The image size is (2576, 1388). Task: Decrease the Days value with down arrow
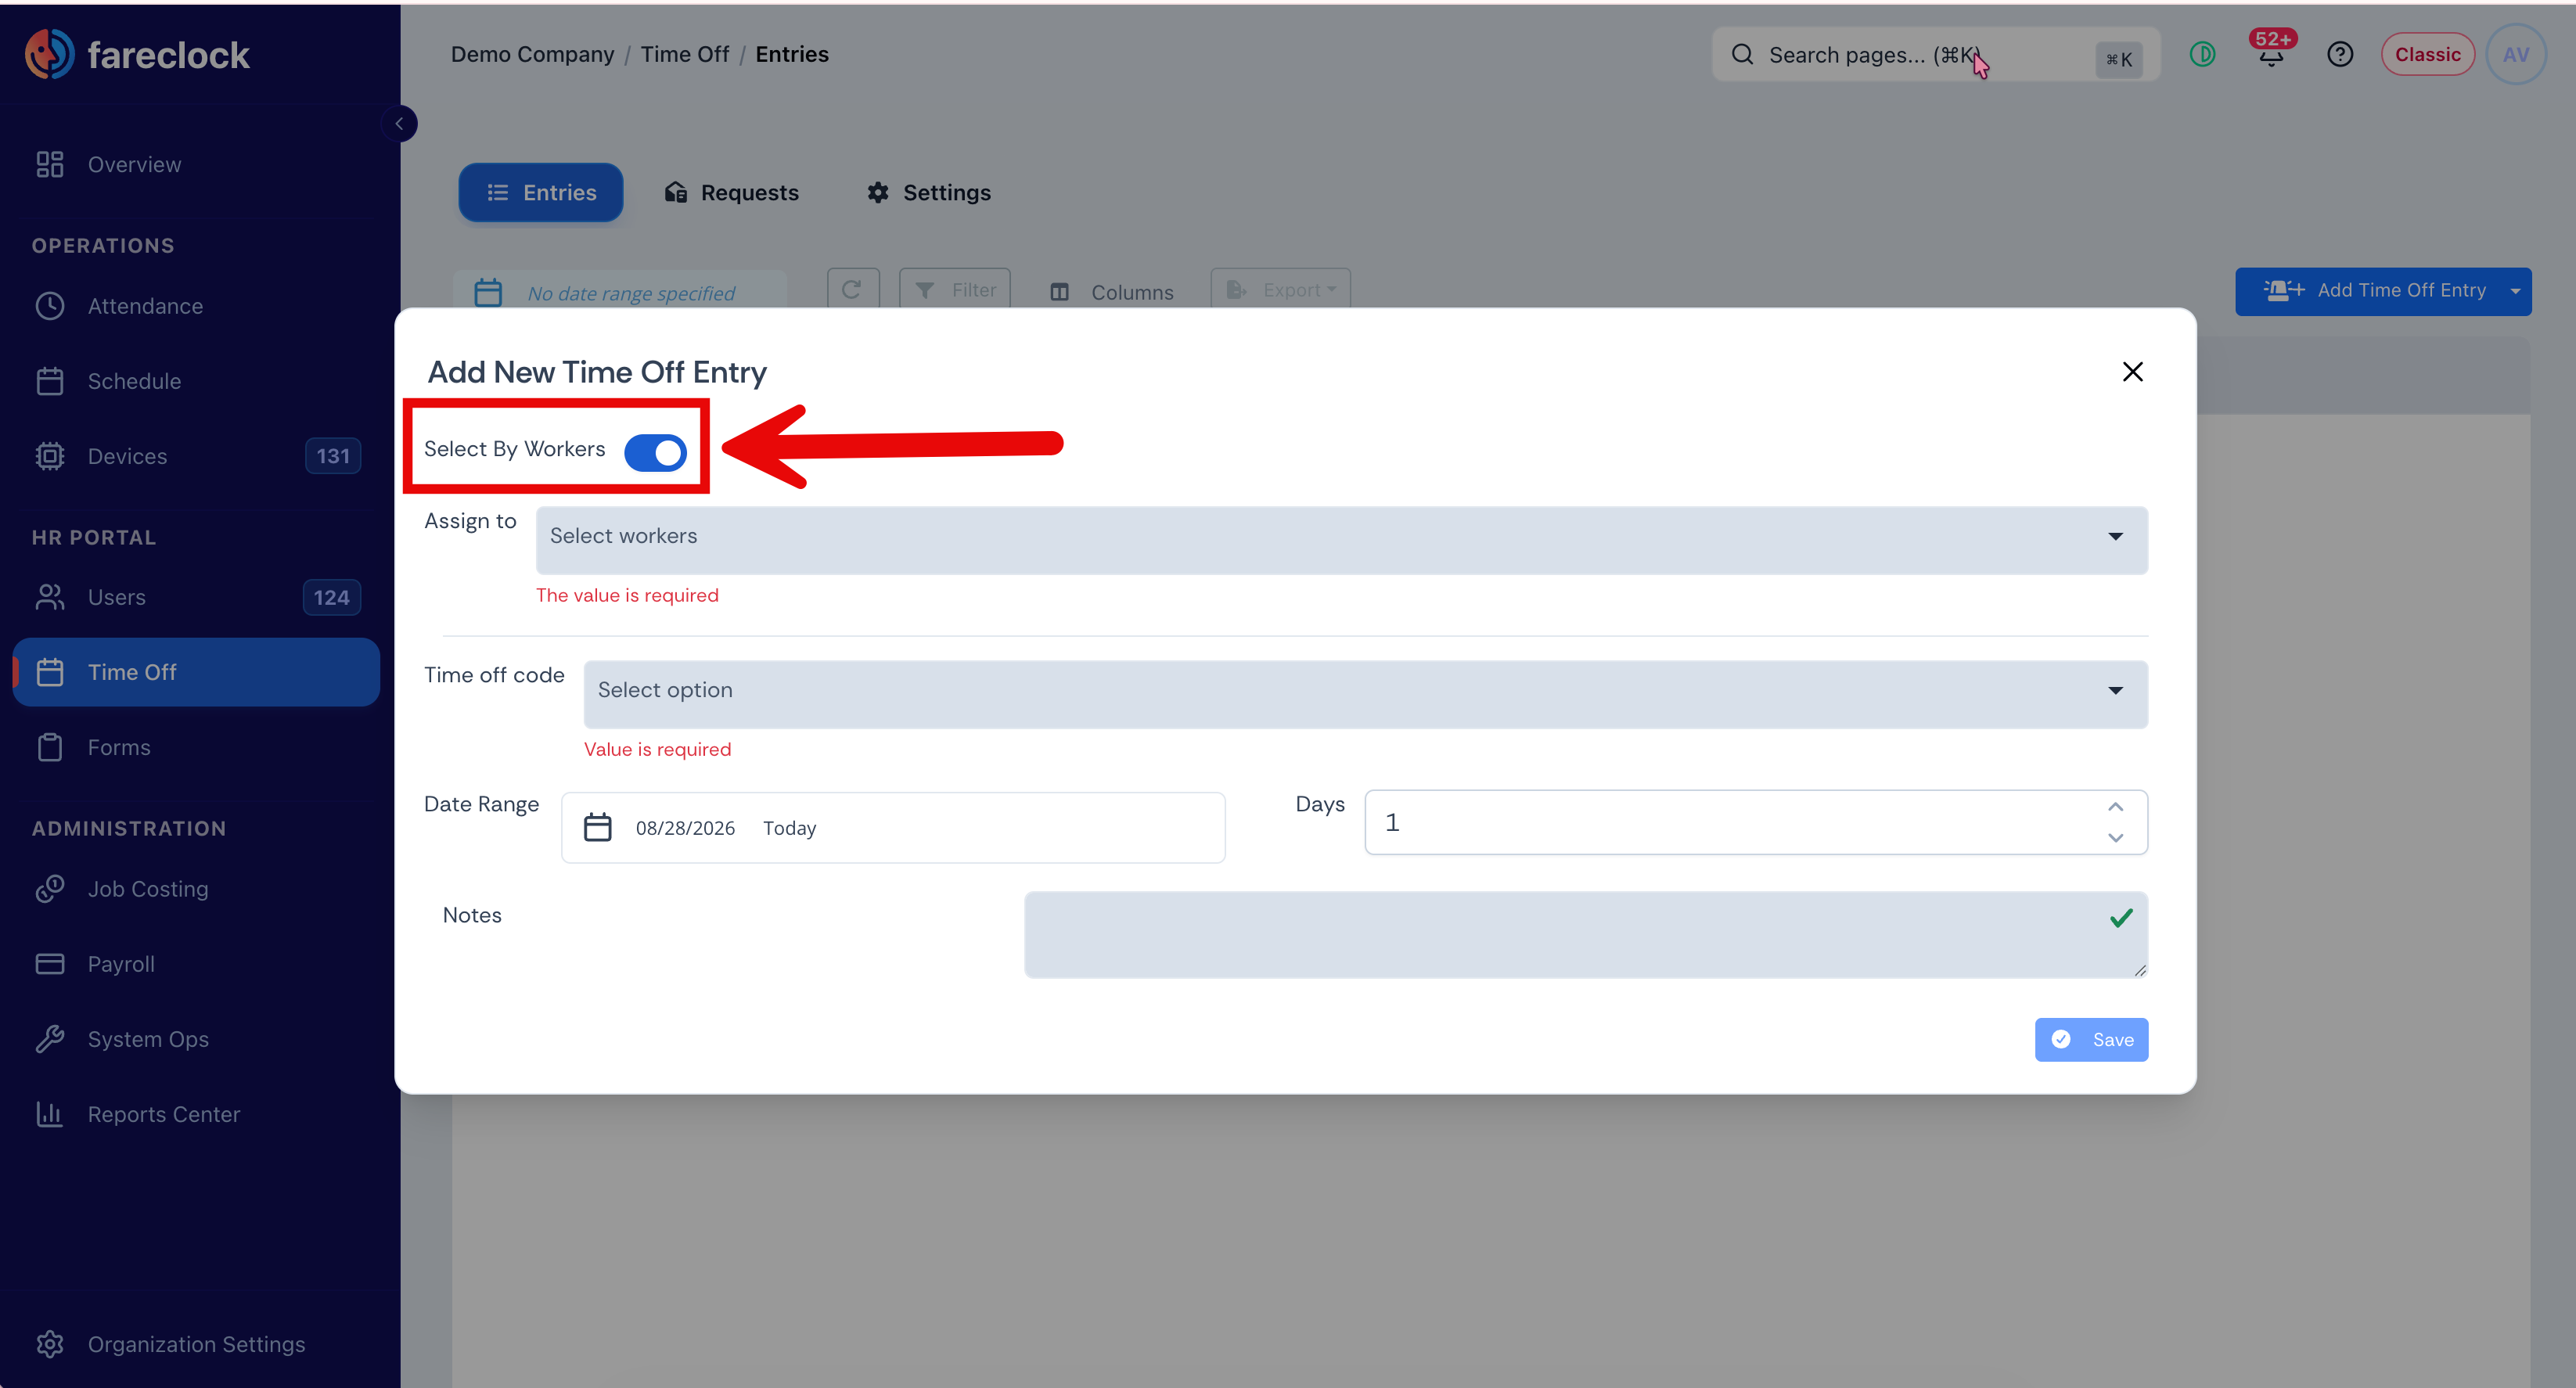(2115, 838)
